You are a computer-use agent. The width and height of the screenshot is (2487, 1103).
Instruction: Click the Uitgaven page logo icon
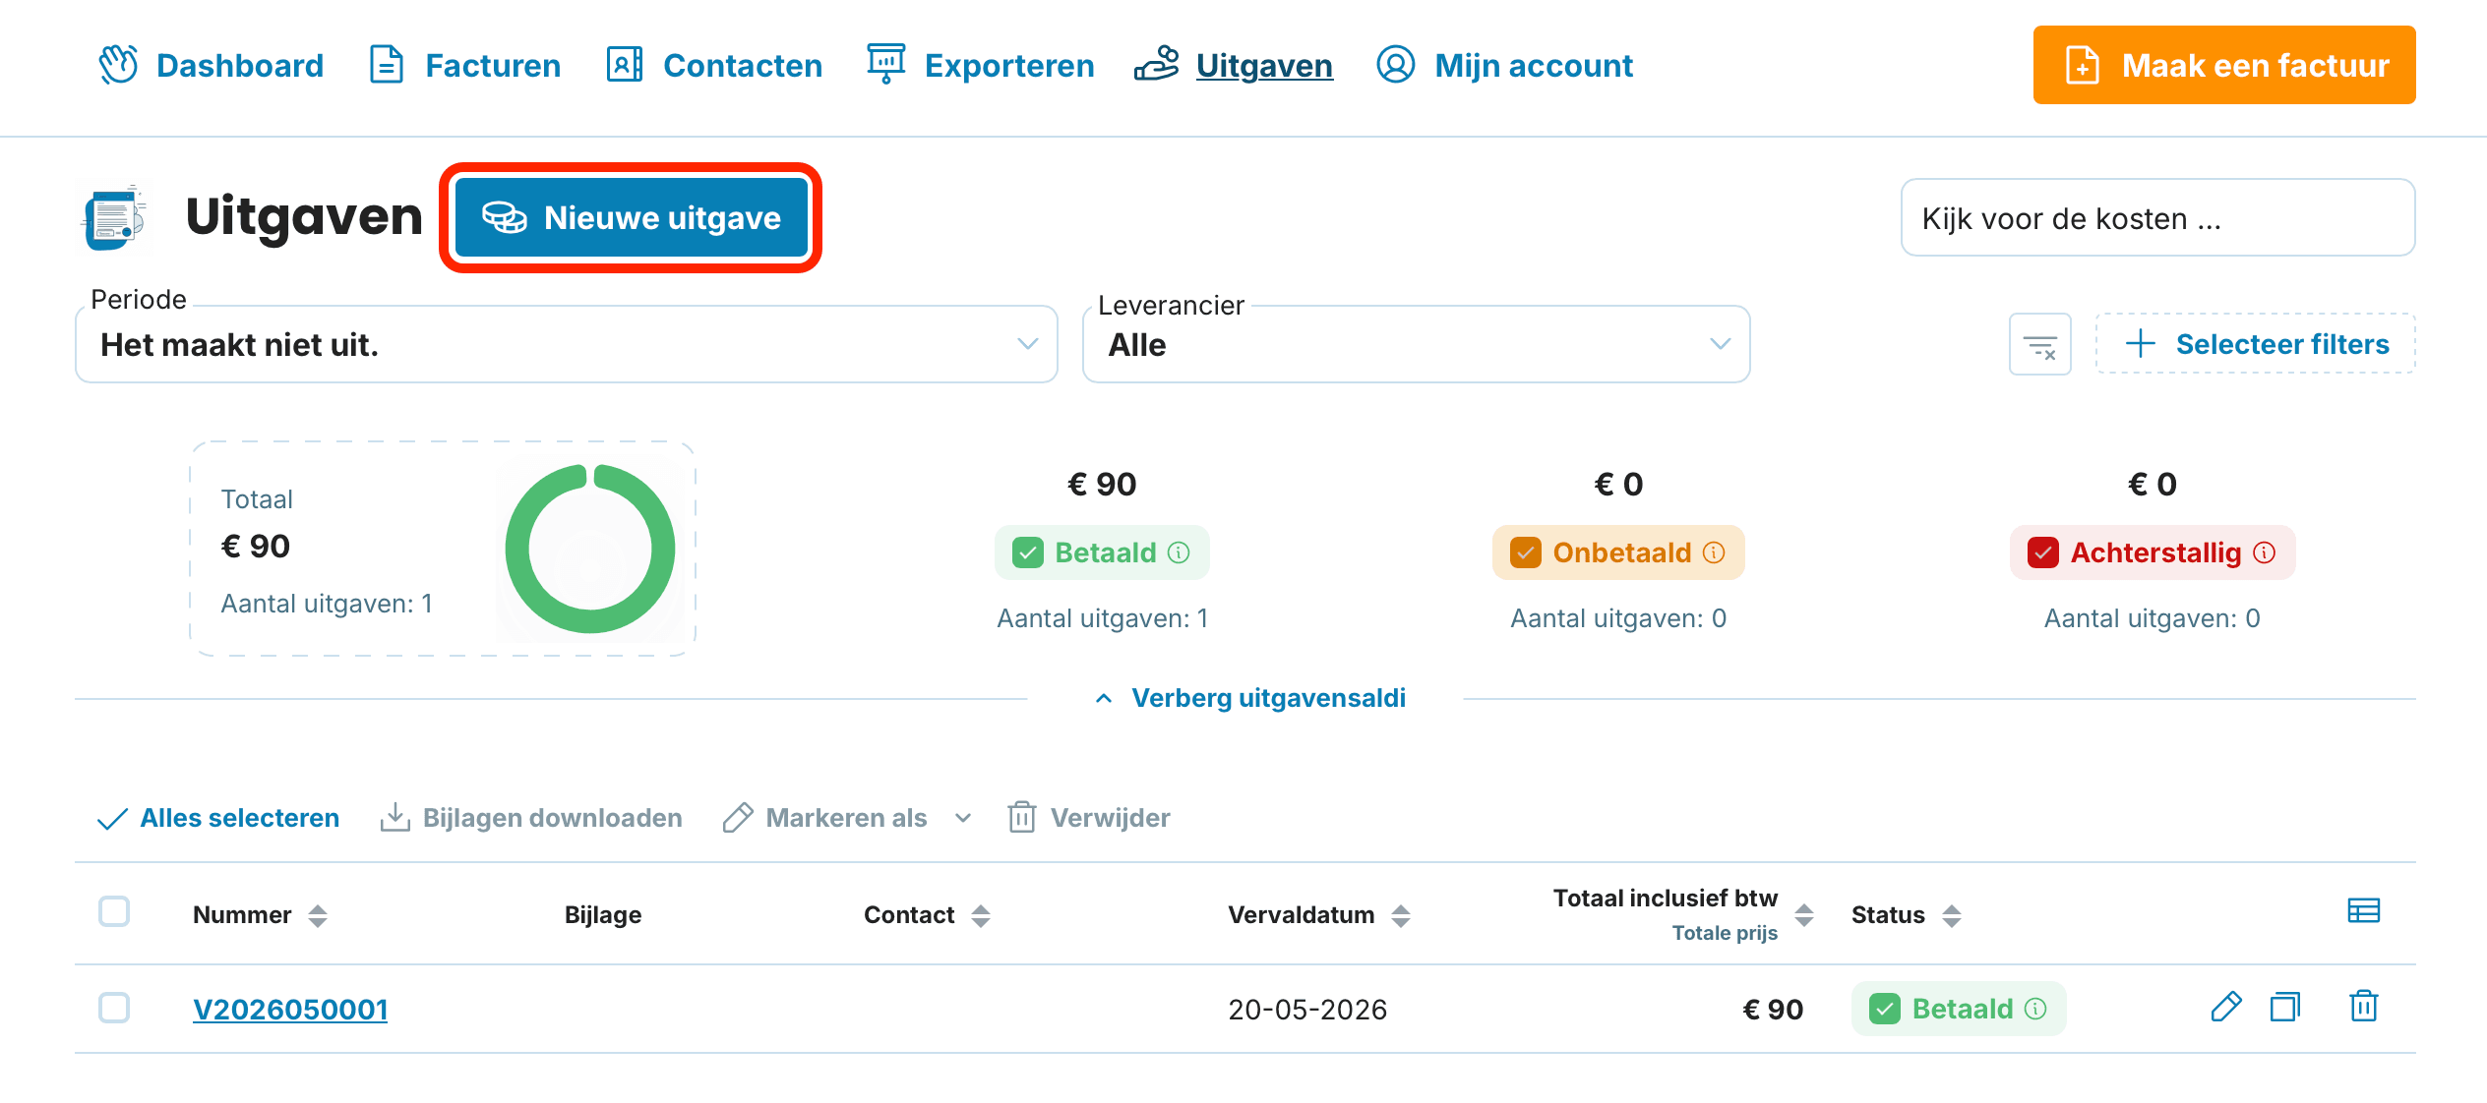(115, 217)
